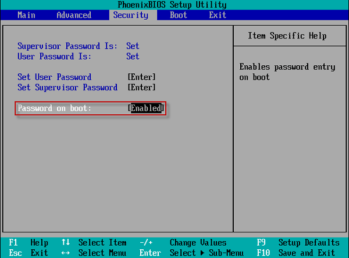Select the Password on boot label
Image resolution: width=349 pixels, height=258 pixels.
[x=54, y=108]
